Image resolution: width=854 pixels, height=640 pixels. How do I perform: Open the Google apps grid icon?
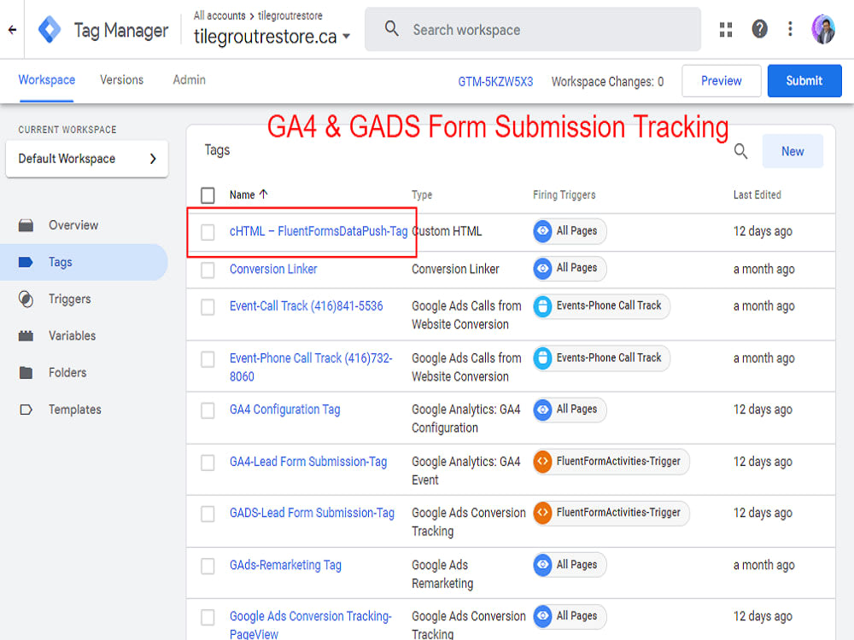click(725, 29)
